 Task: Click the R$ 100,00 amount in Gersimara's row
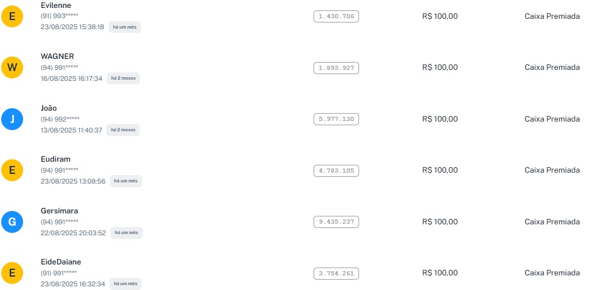pos(440,222)
